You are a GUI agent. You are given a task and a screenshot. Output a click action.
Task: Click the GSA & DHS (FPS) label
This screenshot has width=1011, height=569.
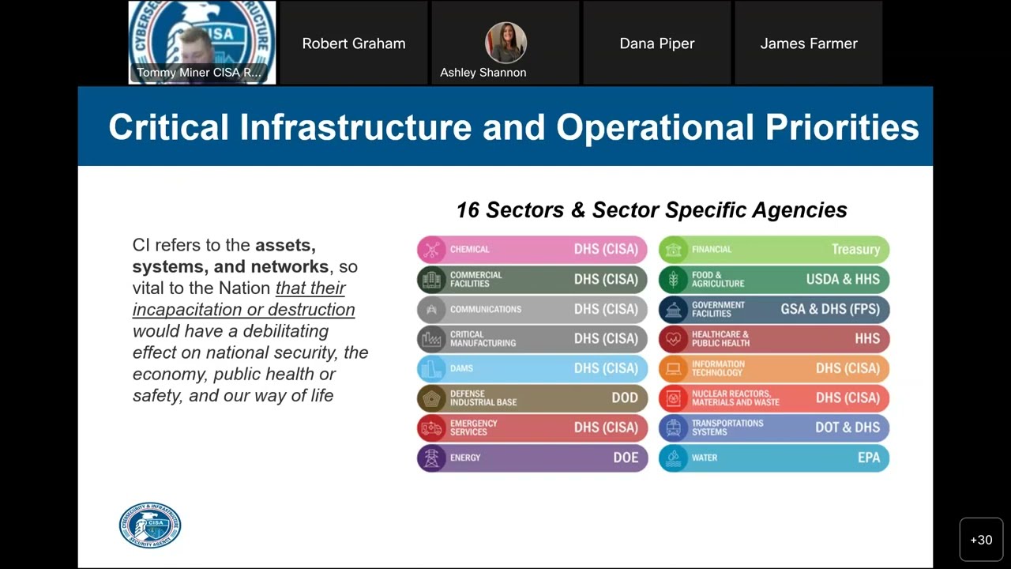pos(830,309)
